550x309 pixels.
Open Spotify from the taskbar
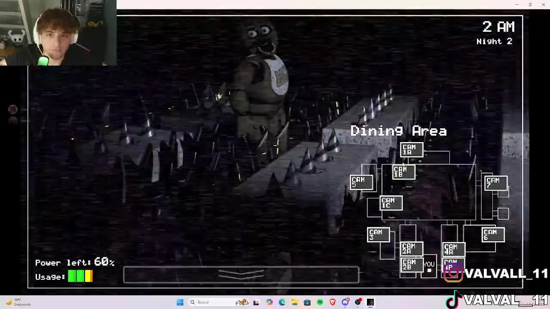(320, 302)
